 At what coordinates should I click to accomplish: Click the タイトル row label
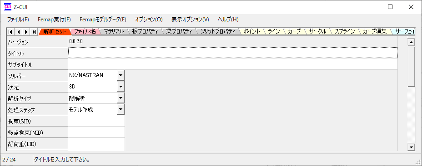point(37,53)
